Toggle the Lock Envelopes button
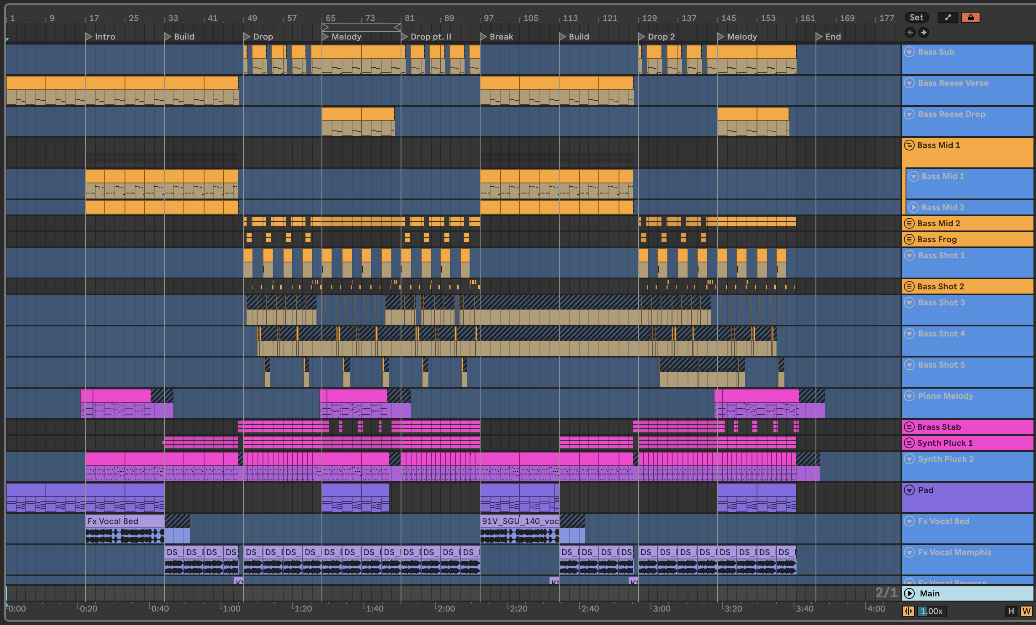Image resolution: width=1036 pixels, height=625 pixels. pos(970,17)
